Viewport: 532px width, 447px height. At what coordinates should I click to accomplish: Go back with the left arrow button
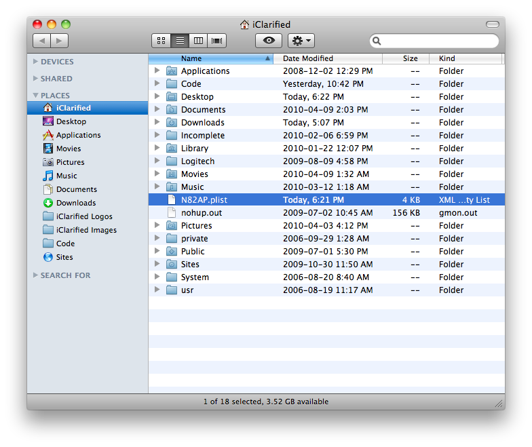pyautogui.click(x=42, y=41)
